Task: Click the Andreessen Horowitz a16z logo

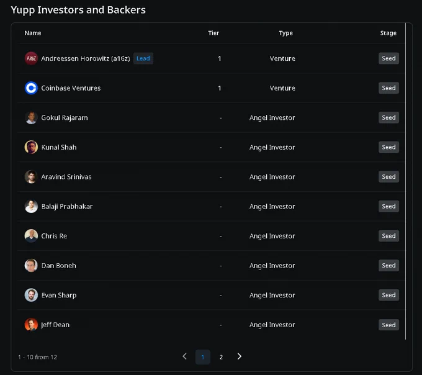Action: click(x=31, y=58)
